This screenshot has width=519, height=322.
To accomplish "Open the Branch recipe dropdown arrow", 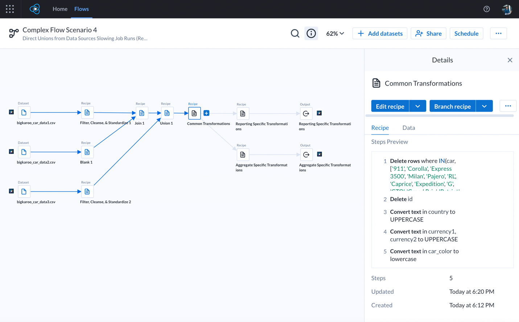I will pos(484,106).
